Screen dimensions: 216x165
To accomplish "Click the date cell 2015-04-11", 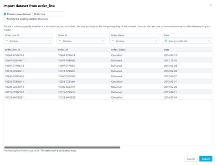I will tap(170, 92).
